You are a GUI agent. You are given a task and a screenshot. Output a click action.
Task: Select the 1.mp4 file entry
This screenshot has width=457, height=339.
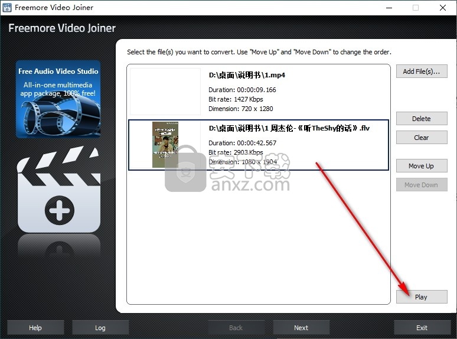259,92
